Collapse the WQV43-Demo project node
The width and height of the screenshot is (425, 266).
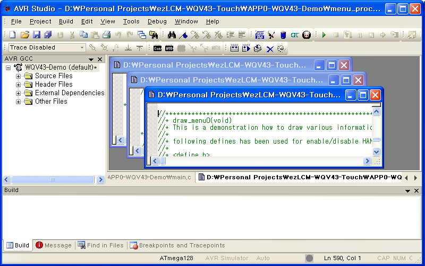click(x=8, y=68)
